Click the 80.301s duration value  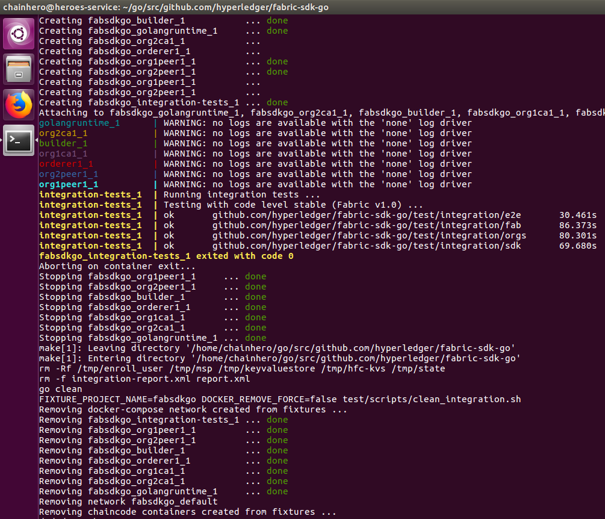(577, 235)
